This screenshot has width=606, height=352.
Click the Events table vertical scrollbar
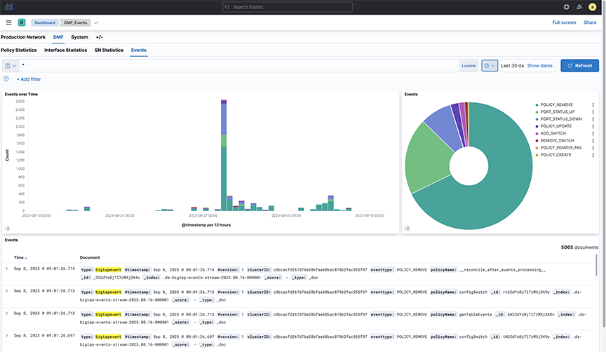(x=596, y=264)
